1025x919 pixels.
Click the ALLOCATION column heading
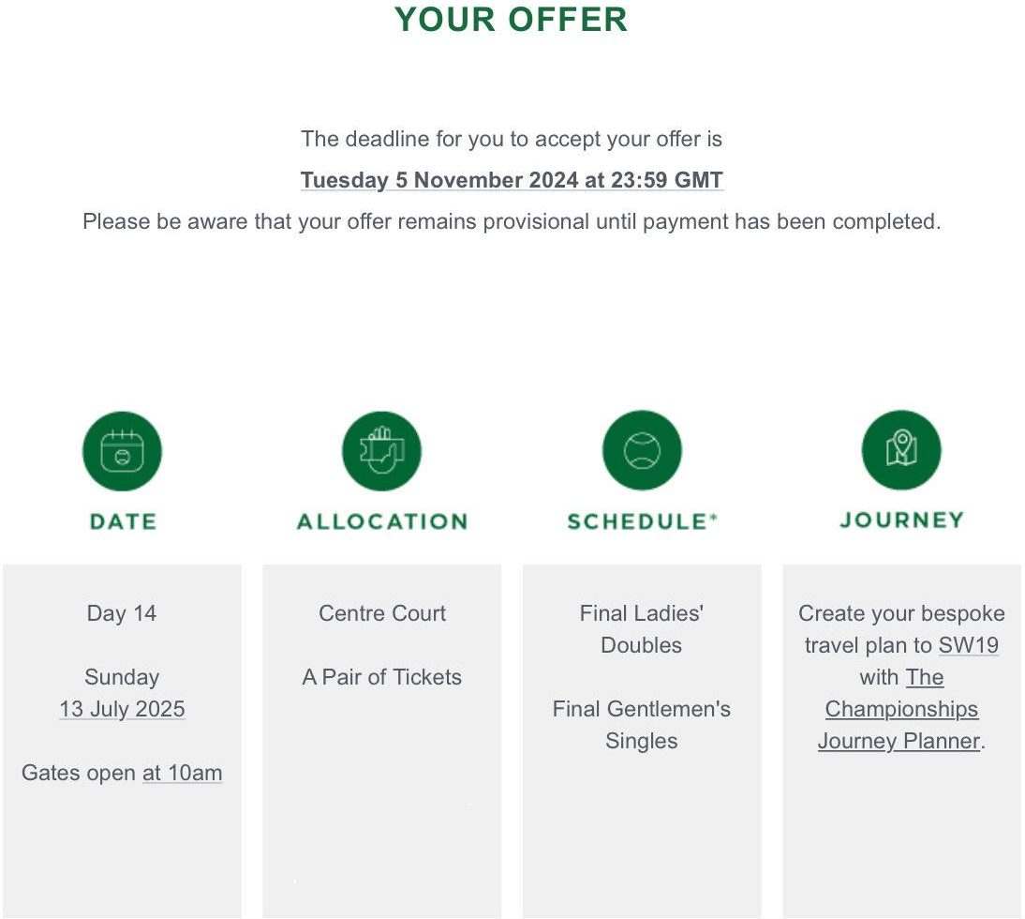click(382, 521)
